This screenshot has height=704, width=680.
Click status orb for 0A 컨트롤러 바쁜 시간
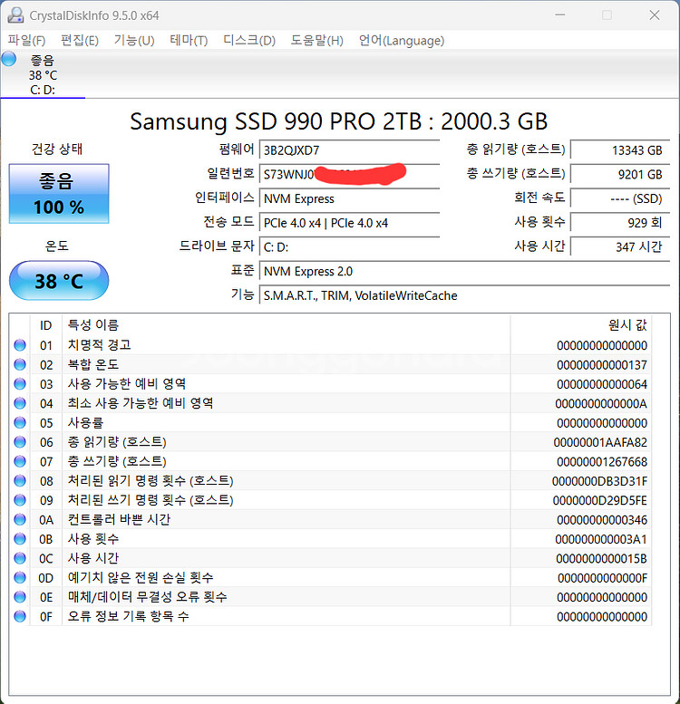coord(20,519)
